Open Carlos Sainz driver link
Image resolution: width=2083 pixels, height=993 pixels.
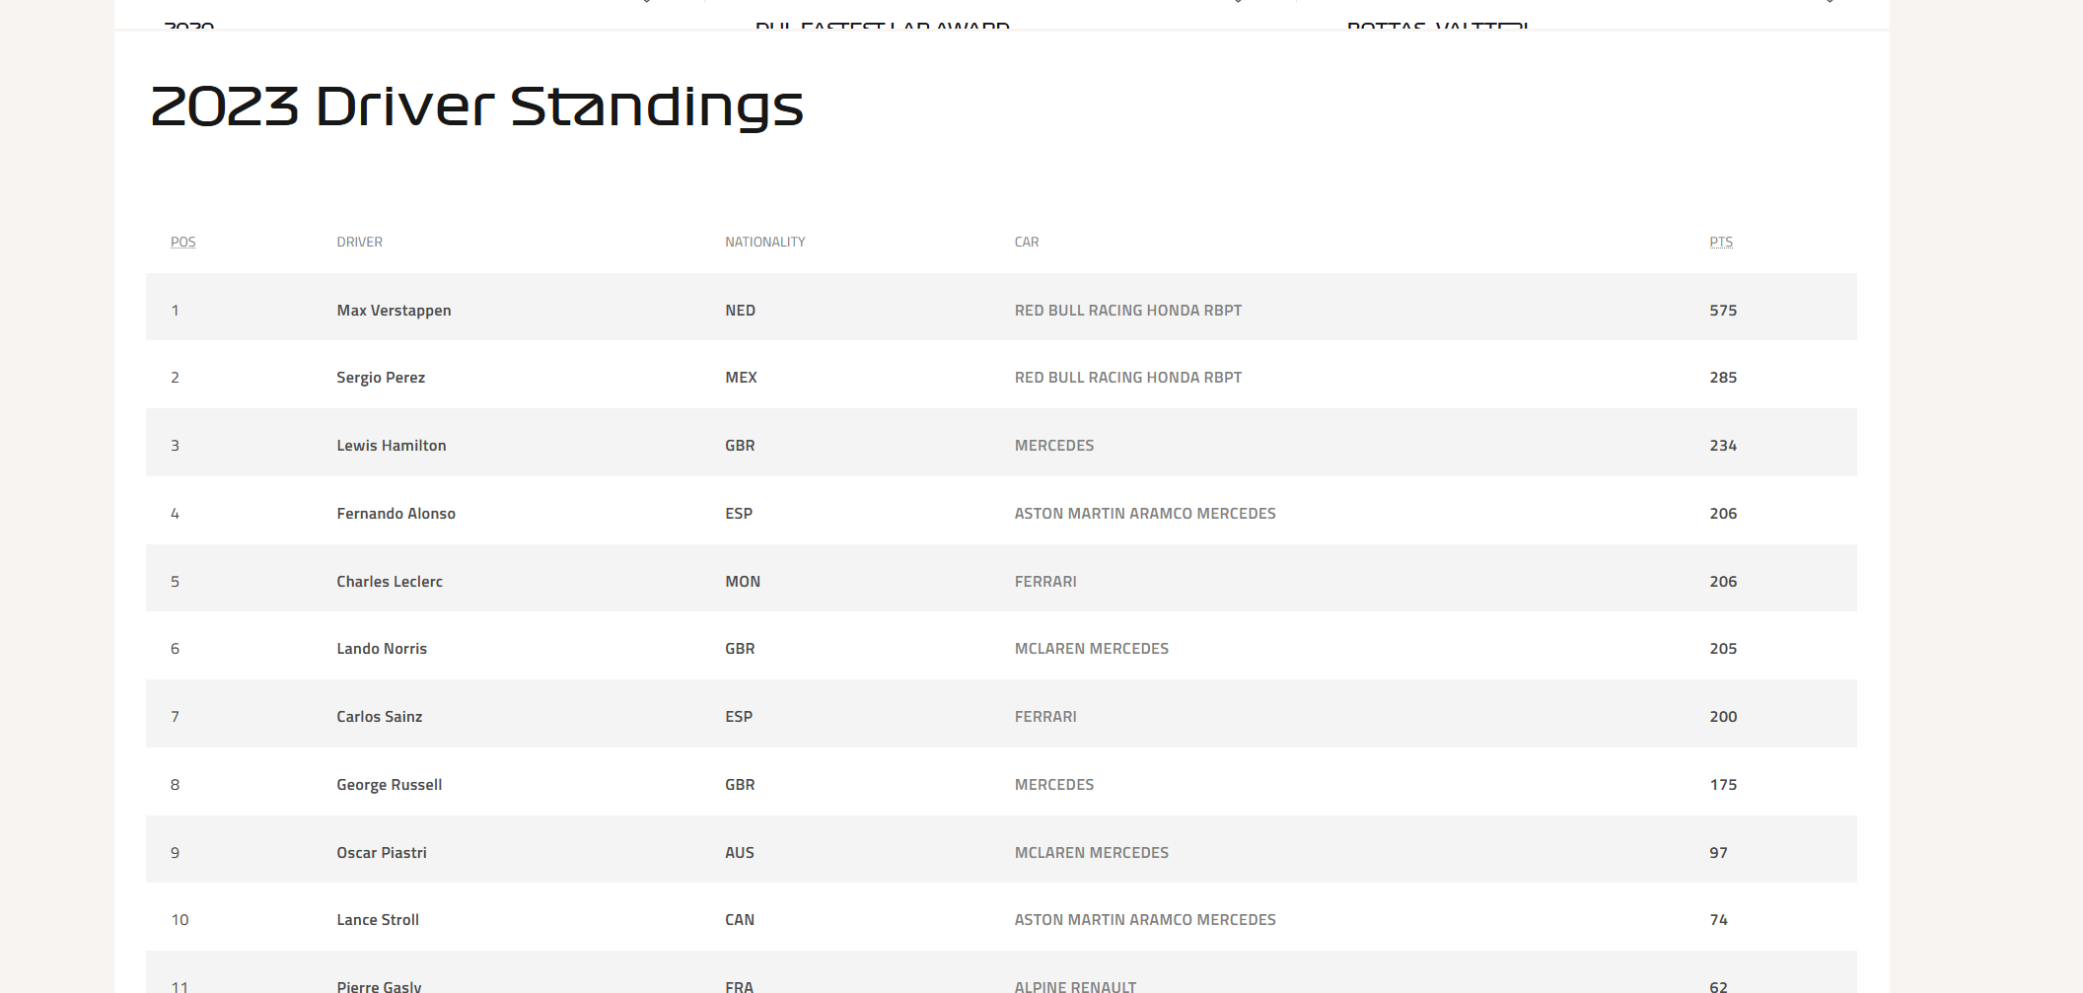click(x=379, y=716)
